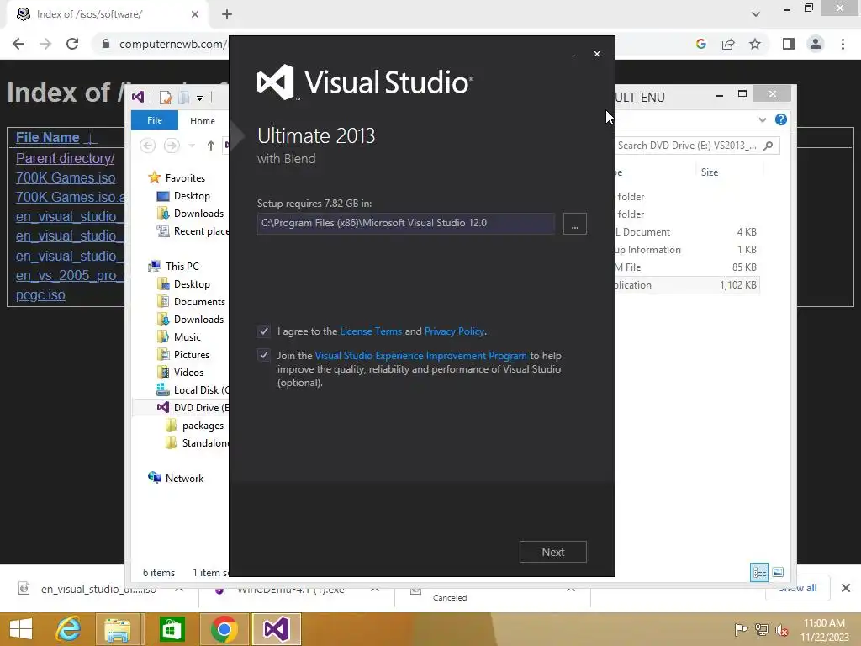The width and height of the screenshot is (861, 646).
Task: Open the Chrome side panel icon
Action: (789, 44)
